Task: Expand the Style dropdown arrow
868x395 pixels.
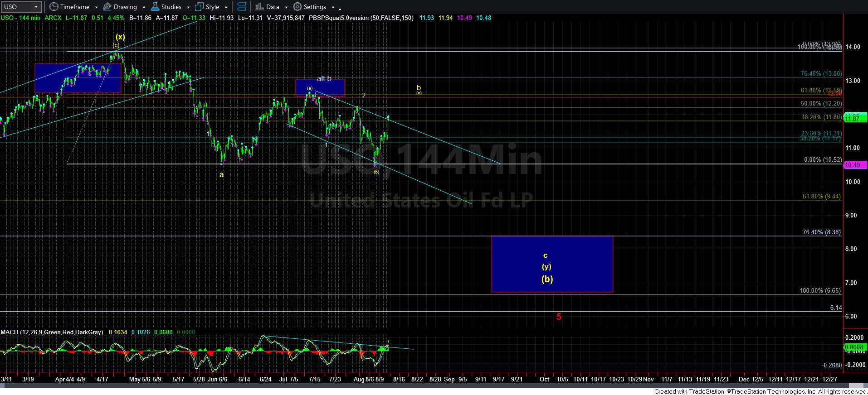Action: [x=226, y=7]
